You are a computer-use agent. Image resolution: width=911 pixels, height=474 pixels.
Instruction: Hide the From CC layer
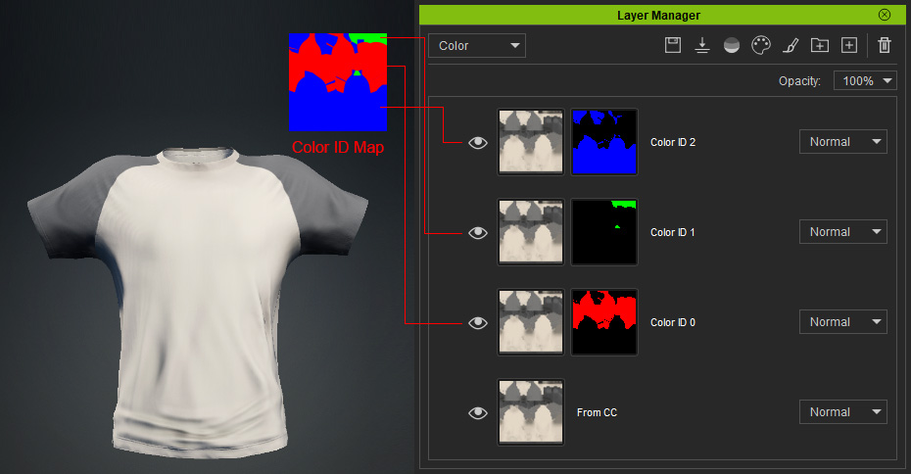478,412
